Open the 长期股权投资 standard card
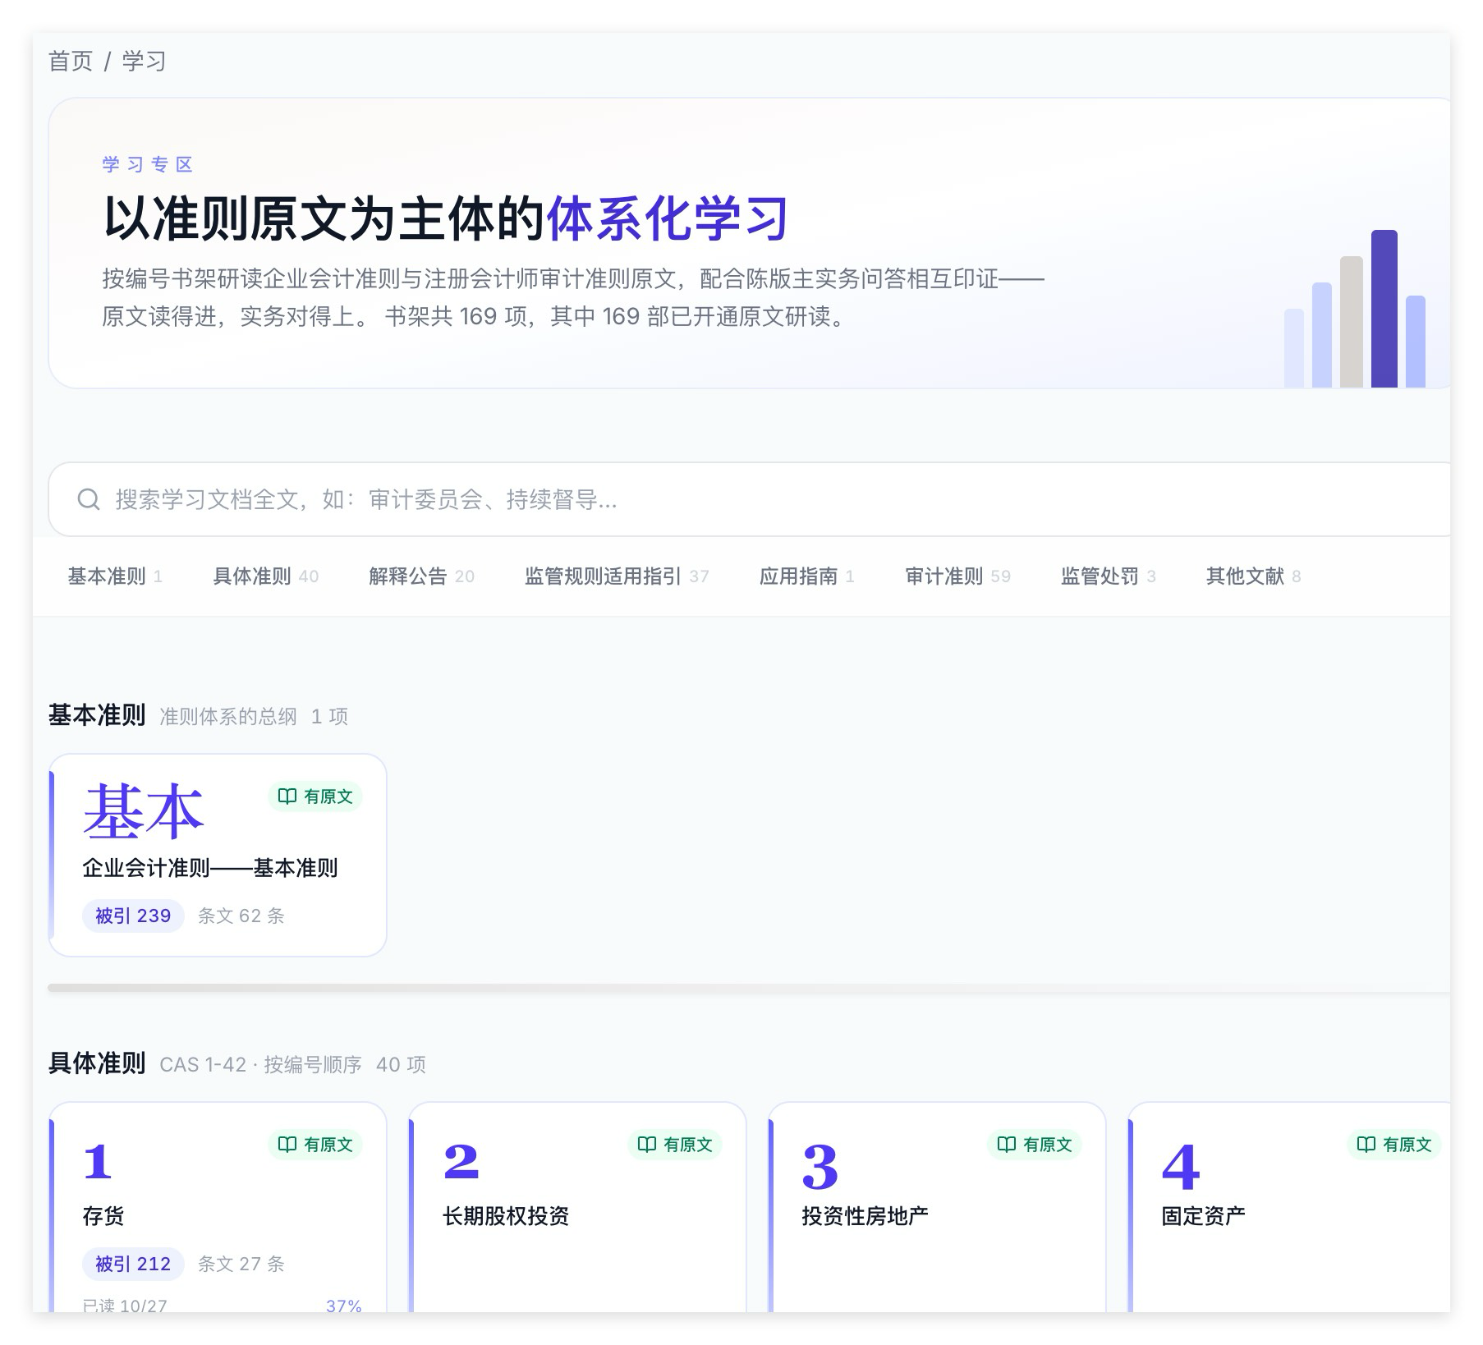The height and width of the screenshot is (1345, 1483). click(x=577, y=1207)
